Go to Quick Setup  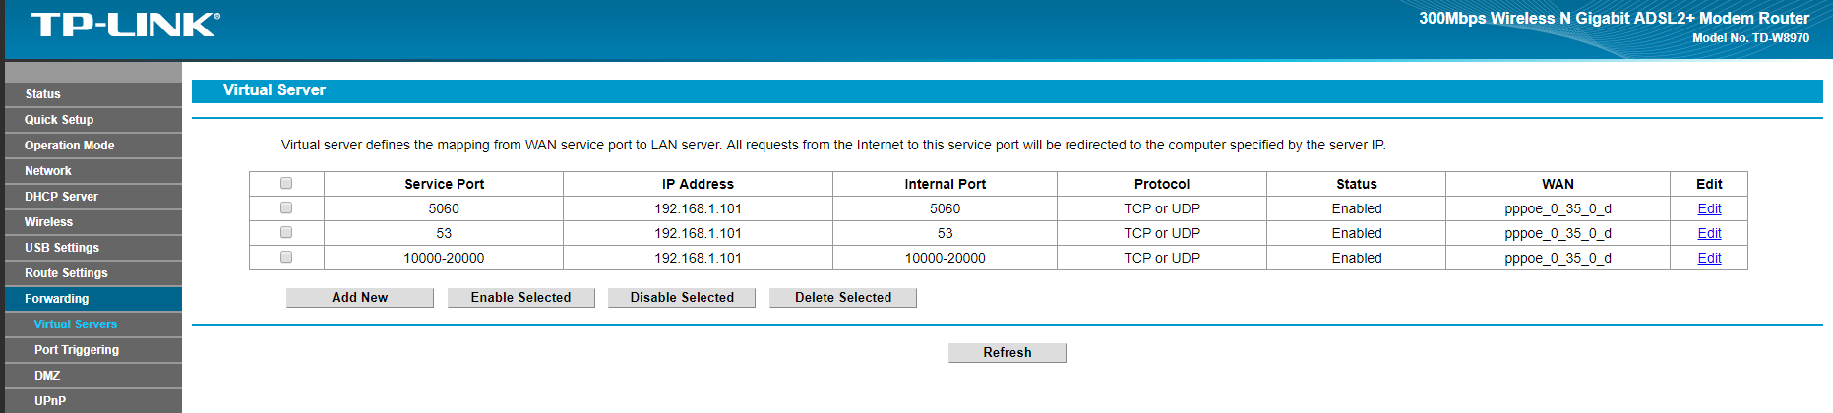point(93,120)
